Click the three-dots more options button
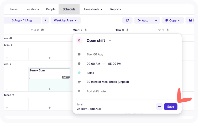This screenshot has width=198, height=123. click(159, 107)
